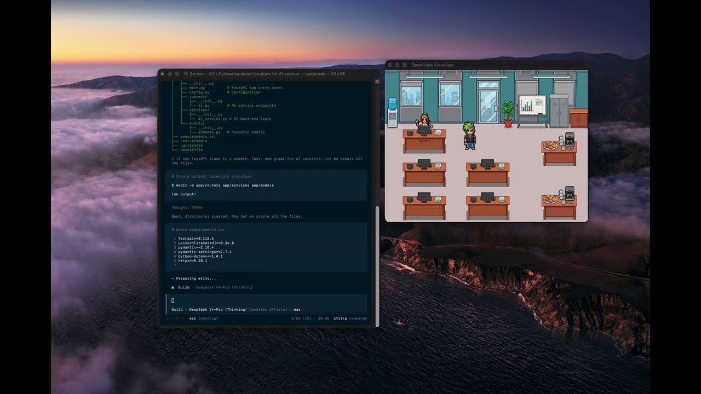701x394 pixels.
Task: Click the 'Preparing write...' status line
Action: click(194, 279)
